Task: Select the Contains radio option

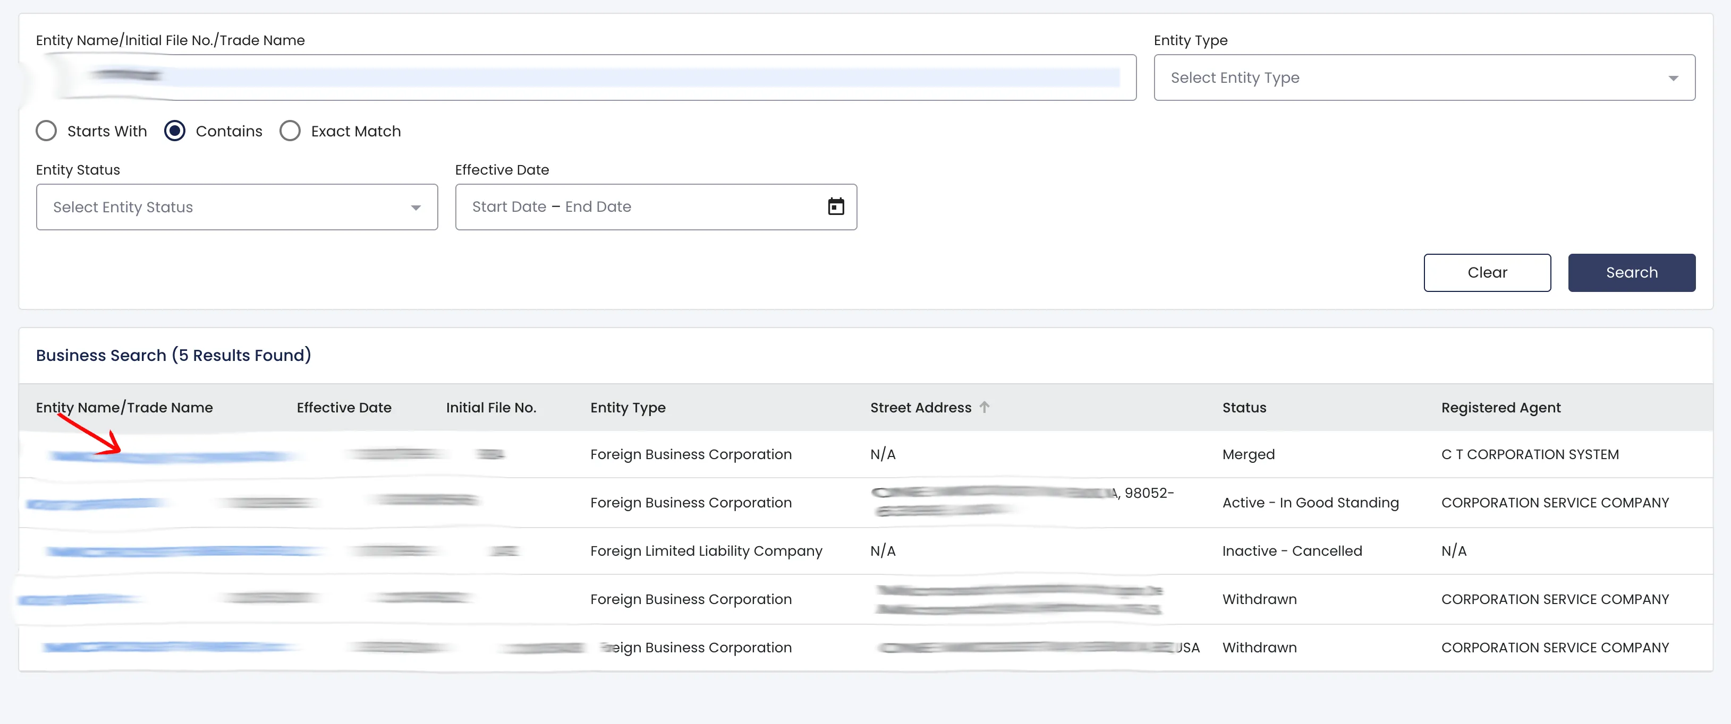Action: 175,131
